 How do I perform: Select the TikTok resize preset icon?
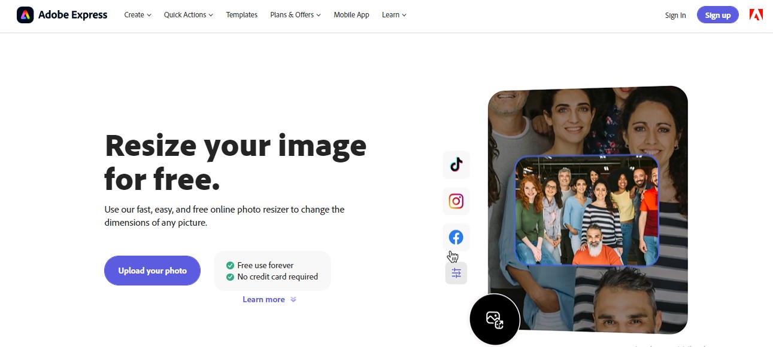[456, 165]
